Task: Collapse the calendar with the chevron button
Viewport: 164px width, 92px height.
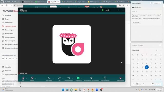Action: 160,45
